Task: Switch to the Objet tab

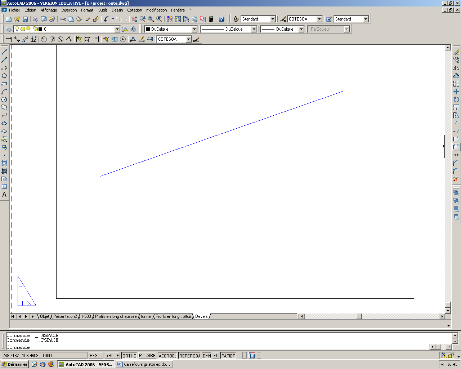Action: (45, 316)
